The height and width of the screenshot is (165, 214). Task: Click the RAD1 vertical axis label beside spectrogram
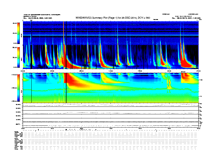[22, 59]
